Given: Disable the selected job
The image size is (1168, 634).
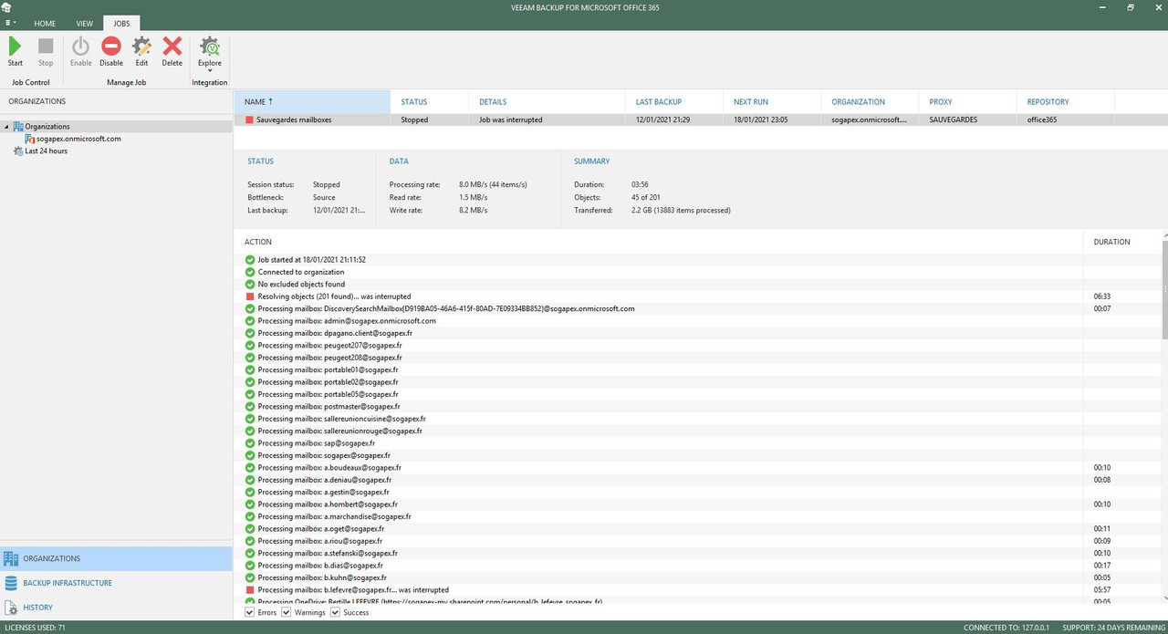Looking at the screenshot, I should click(111, 52).
